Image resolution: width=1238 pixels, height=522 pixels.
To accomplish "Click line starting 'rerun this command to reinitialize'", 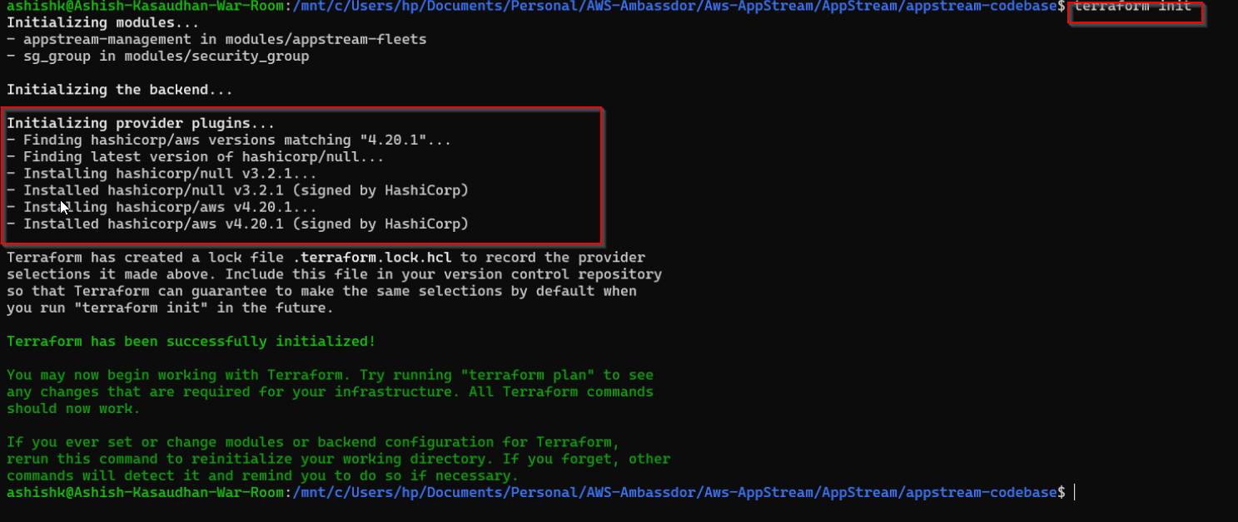I will coord(338,459).
